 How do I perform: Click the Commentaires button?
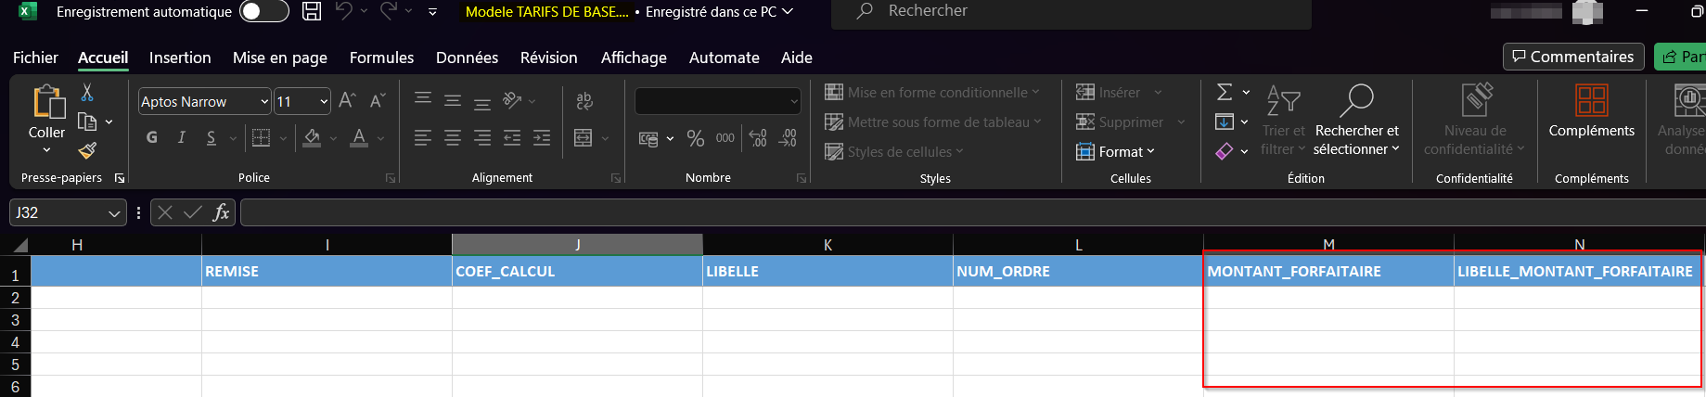1573,57
